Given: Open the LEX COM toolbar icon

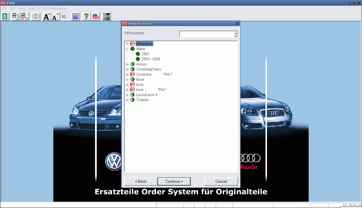Looking at the screenshot, I should point(75,16).
